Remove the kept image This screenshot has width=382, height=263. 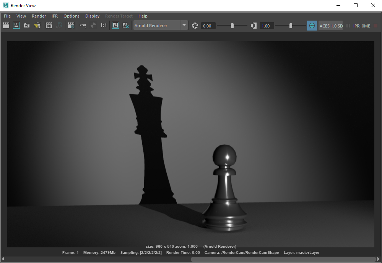(125, 26)
